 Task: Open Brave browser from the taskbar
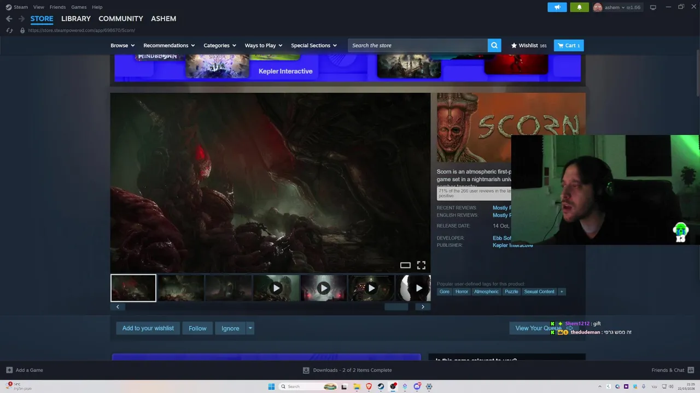pos(369,386)
